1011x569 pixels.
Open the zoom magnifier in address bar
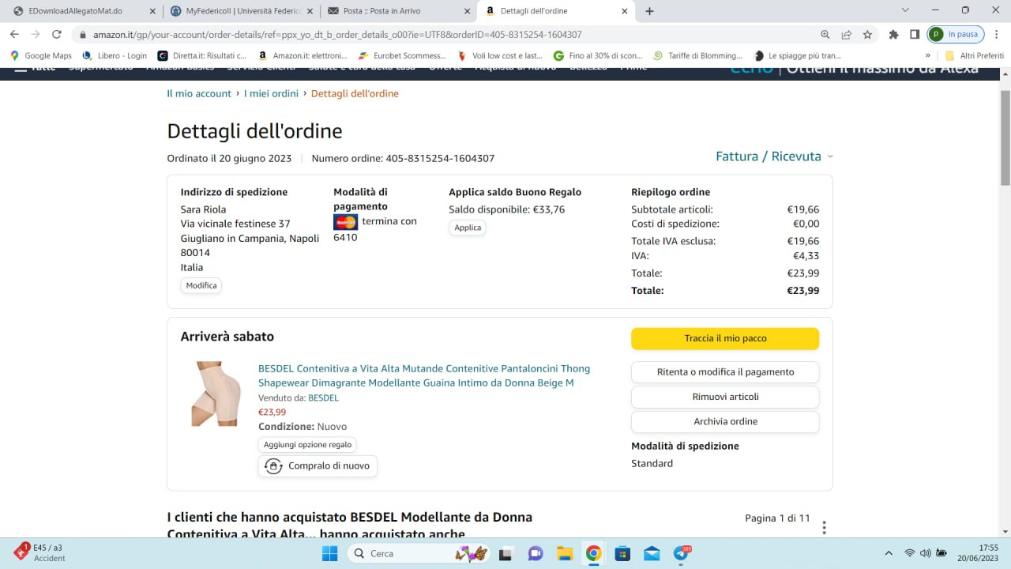pyautogui.click(x=825, y=35)
